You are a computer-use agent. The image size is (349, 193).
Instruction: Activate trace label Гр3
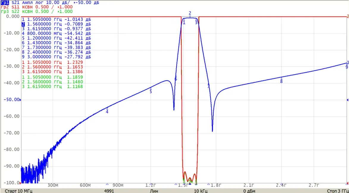tap(5, 11)
